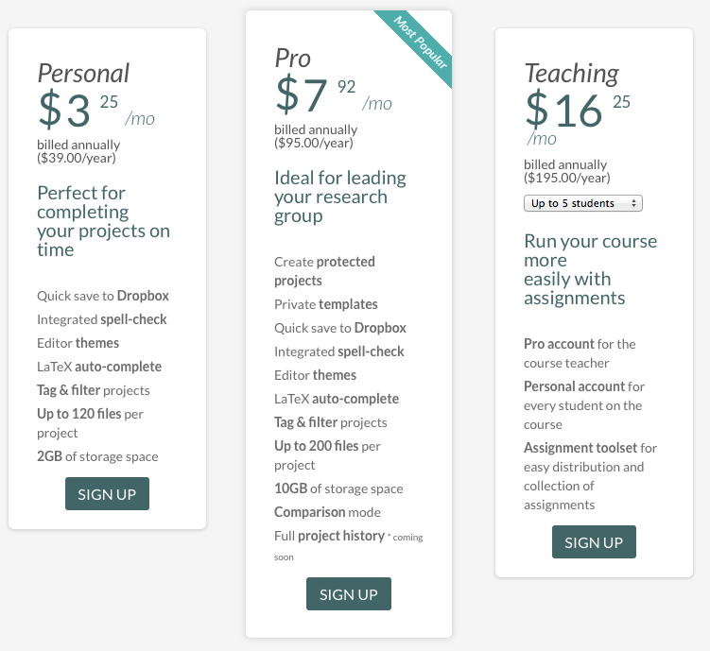Click the Personal plan title
Viewport: 710px width, 651px height.
point(83,73)
